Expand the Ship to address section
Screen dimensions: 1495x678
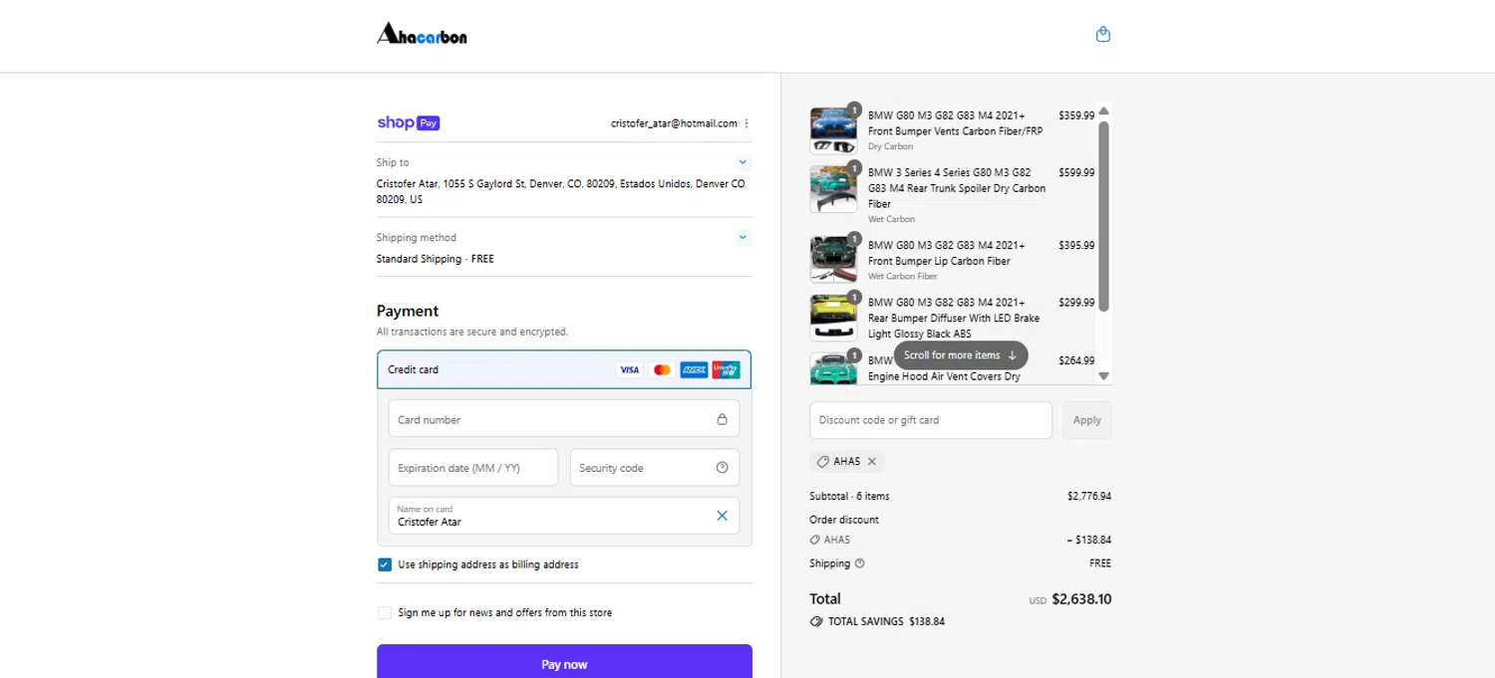pos(743,161)
